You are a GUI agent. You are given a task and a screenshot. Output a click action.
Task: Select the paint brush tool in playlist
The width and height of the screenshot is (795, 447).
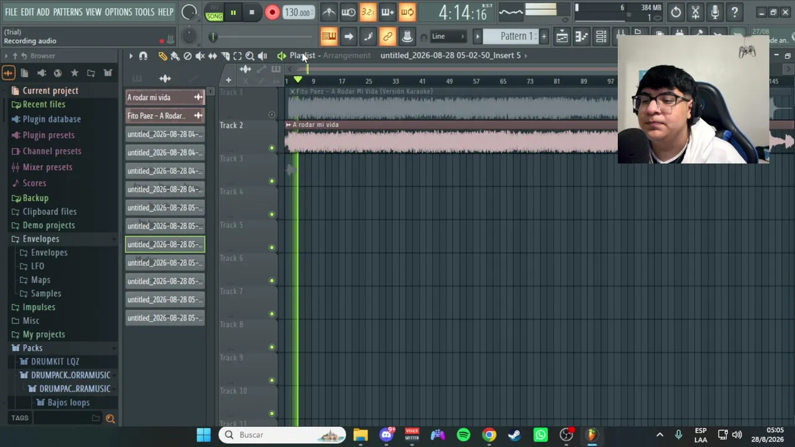[175, 56]
